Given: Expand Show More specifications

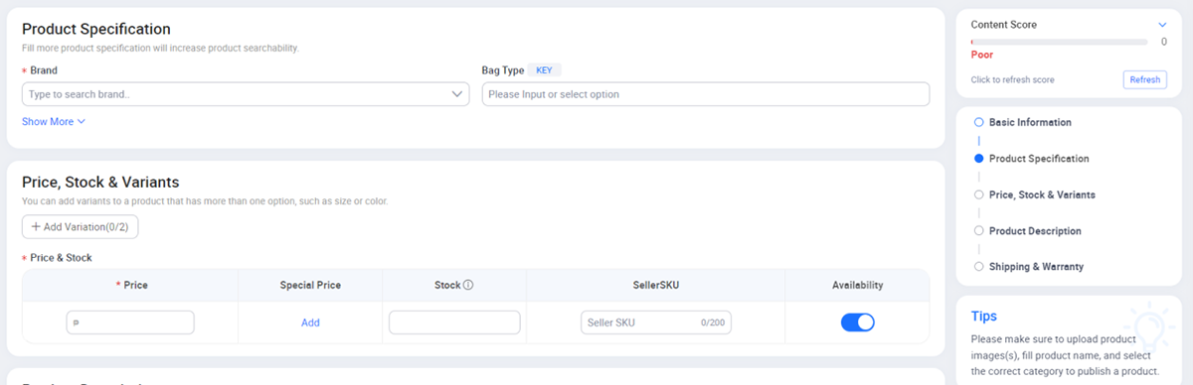Looking at the screenshot, I should coord(54,122).
